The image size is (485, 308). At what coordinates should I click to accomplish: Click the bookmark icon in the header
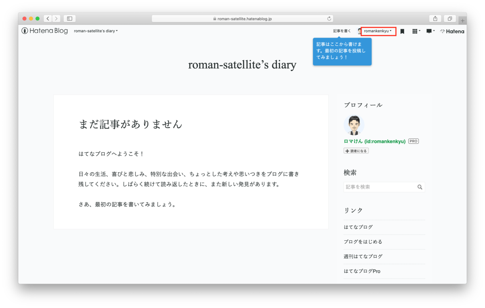tap(402, 31)
